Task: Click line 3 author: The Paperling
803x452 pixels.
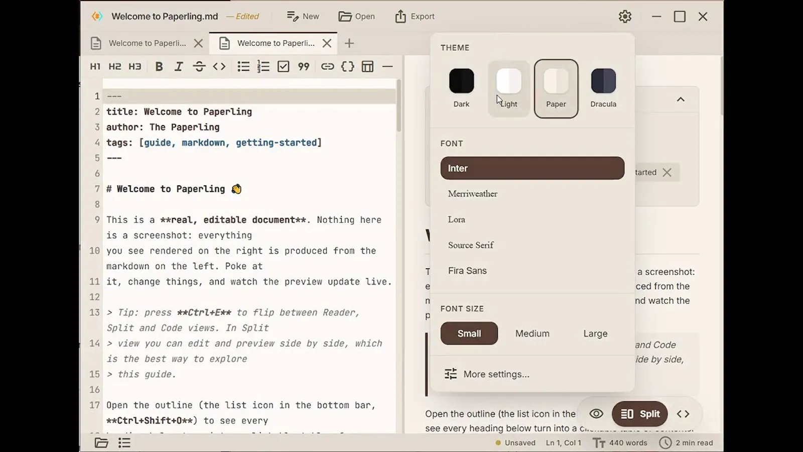Action: pyautogui.click(x=163, y=127)
